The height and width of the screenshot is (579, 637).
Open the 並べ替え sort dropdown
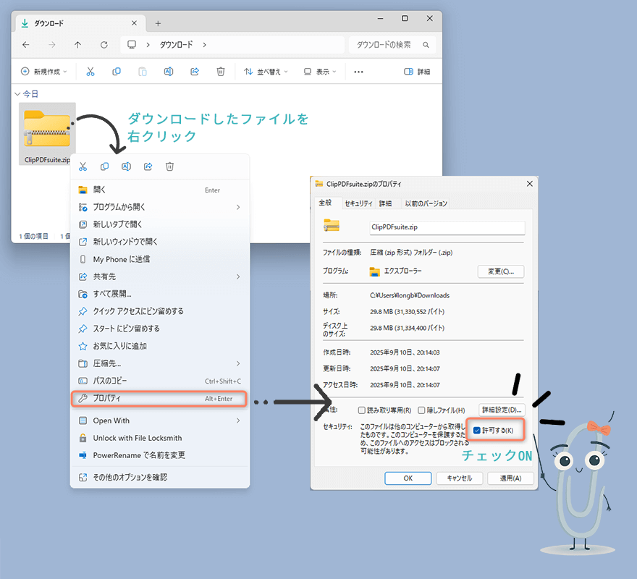tap(266, 72)
